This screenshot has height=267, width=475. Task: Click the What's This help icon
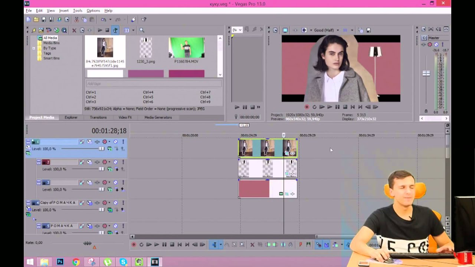pyautogui.click(x=144, y=19)
